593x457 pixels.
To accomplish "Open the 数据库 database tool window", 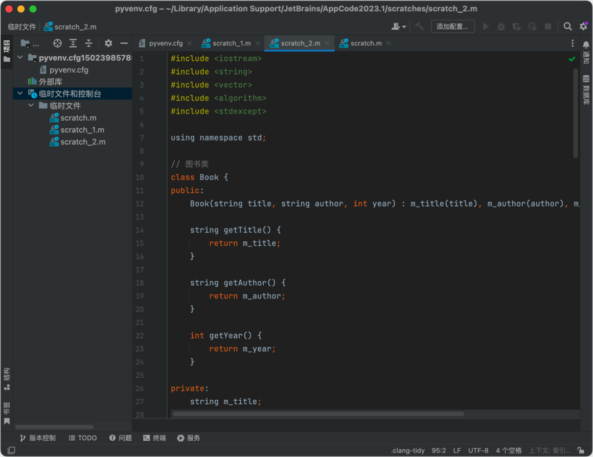I will tap(586, 90).
